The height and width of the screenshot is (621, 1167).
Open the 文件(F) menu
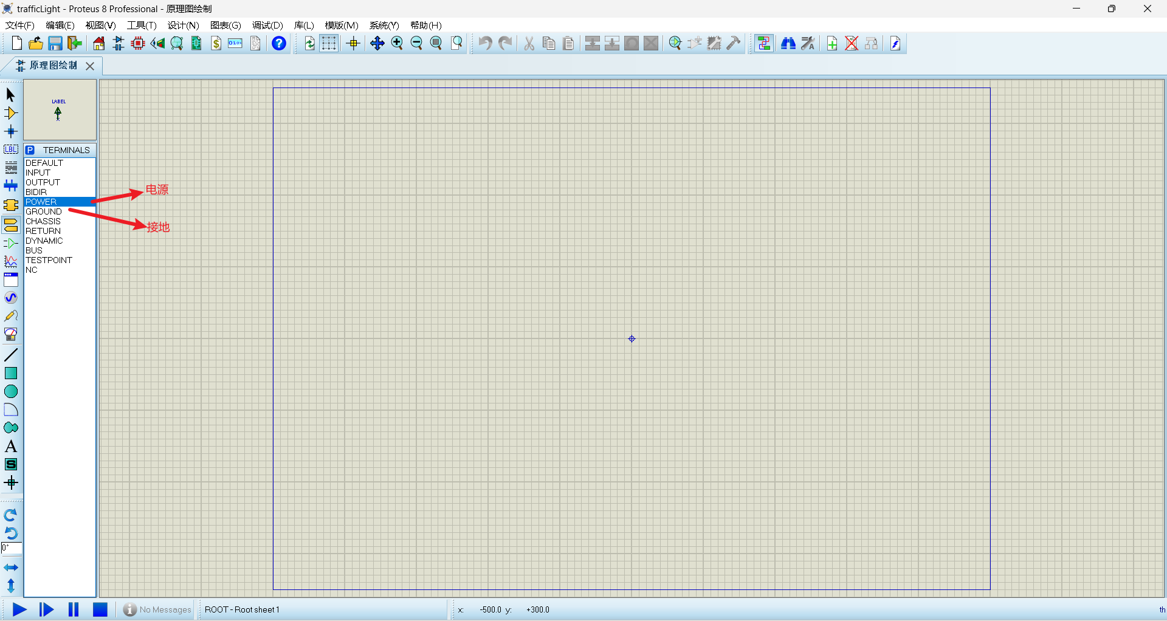[20, 25]
